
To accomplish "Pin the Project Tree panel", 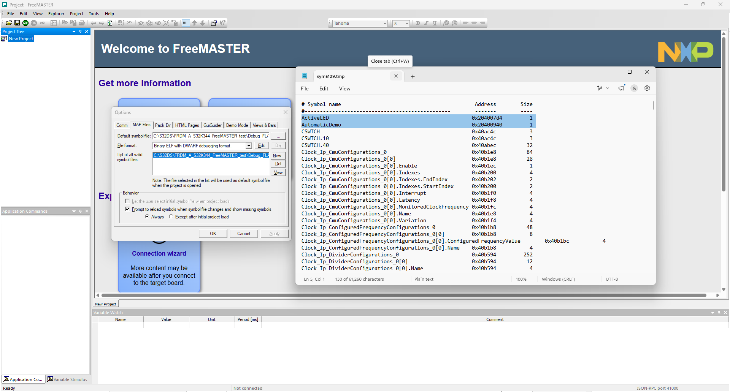I will [x=80, y=32].
